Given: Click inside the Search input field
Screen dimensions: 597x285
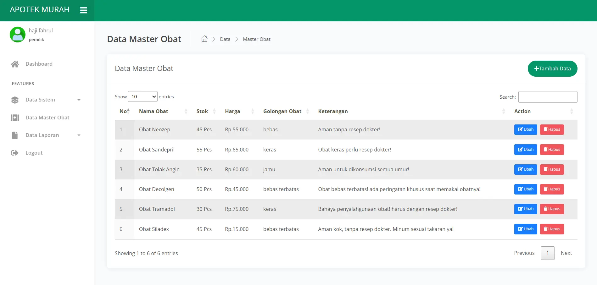Looking at the screenshot, I should click(547, 97).
